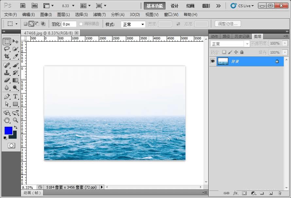The height and width of the screenshot is (198, 291).
Task: Click the 羽化 feather input field
Action: 69,24
